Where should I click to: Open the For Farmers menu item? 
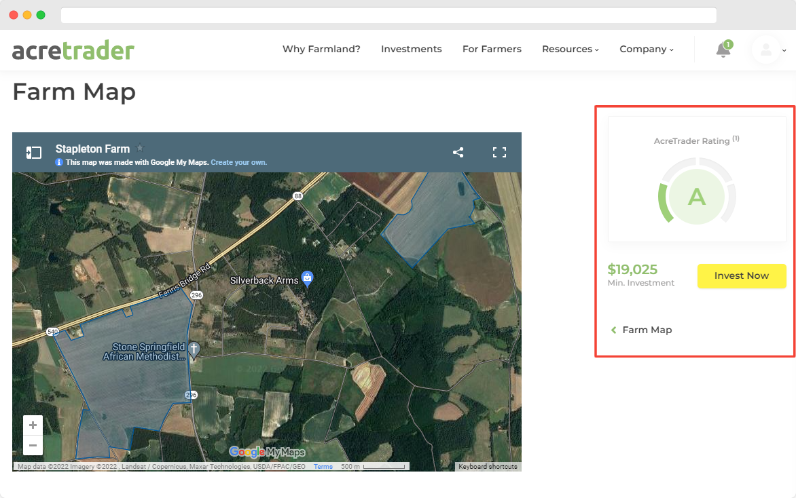click(x=492, y=49)
